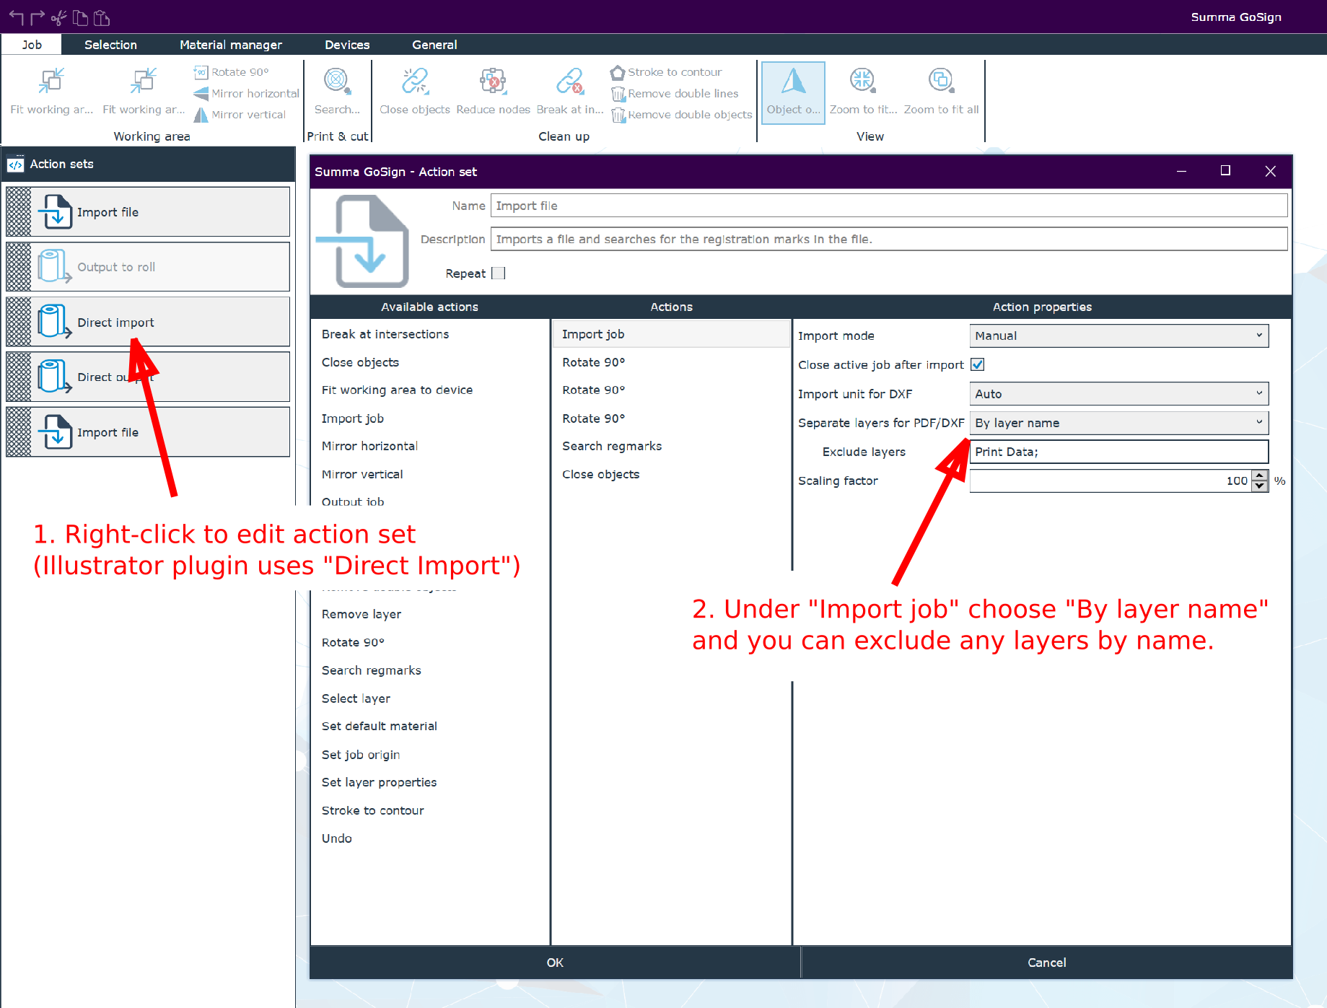The height and width of the screenshot is (1008, 1327).
Task: Decrease Scaling factor with down stepper
Action: coord(1260,486)
